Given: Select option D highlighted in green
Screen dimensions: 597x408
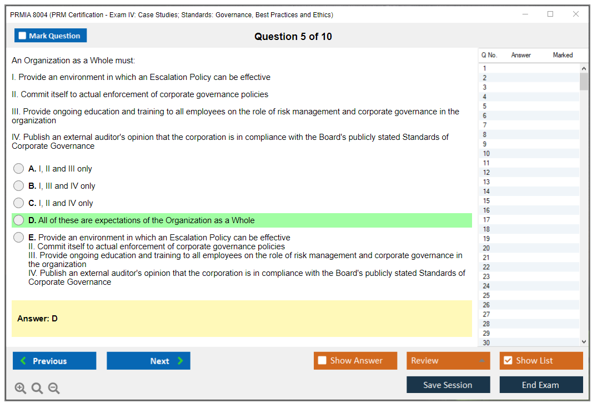Looking at the screenshot, I should pos(19,220).
